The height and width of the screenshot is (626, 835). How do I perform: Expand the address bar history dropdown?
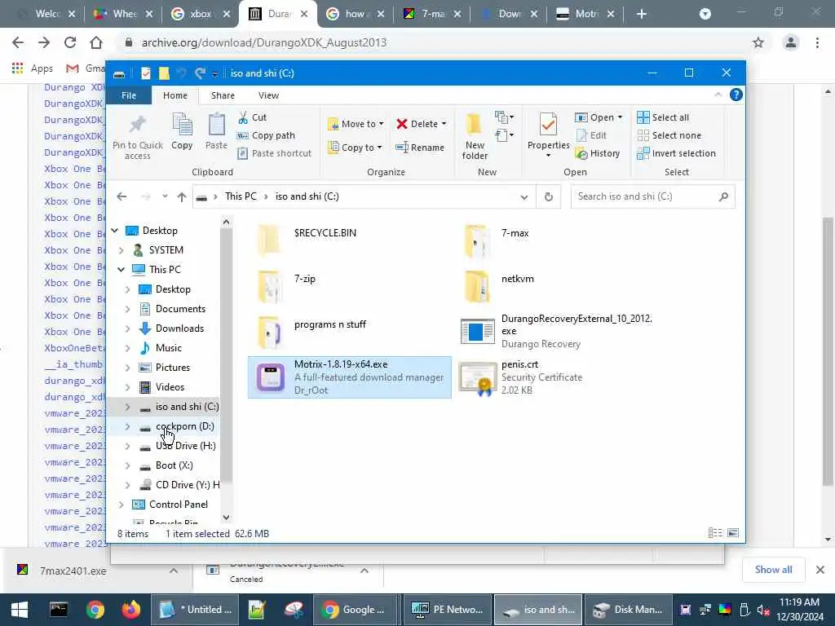pyautogui.click(x=524, y=197)
